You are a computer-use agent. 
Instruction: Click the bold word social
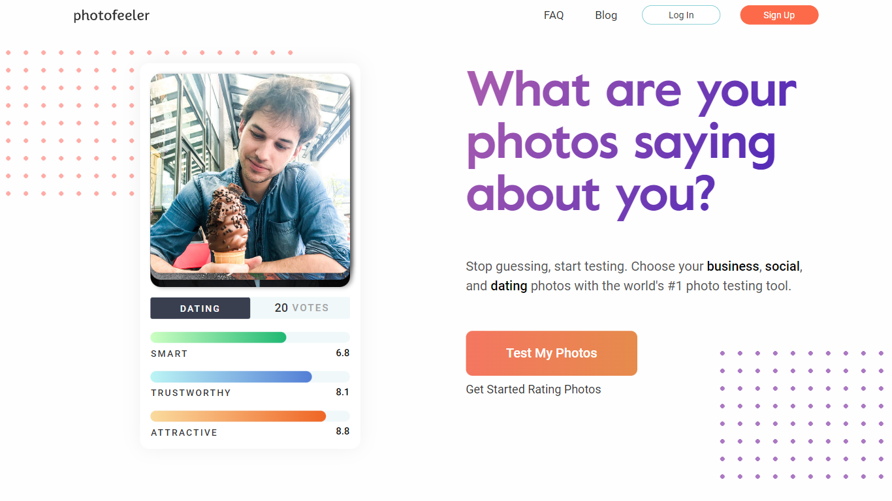(x=782, y=266)
